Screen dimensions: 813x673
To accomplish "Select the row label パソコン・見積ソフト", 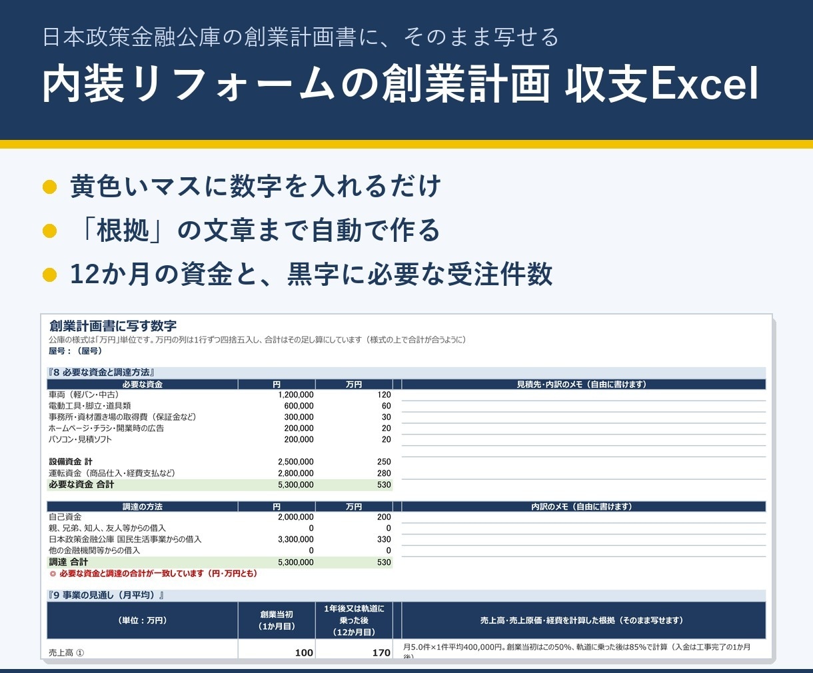I will pyautogui.click(x=81, y=439).
